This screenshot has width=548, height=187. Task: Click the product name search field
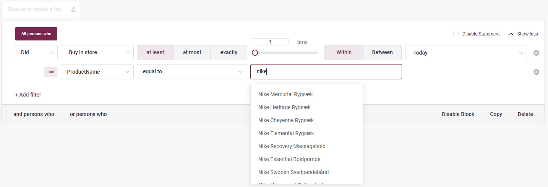coord(326,72)
